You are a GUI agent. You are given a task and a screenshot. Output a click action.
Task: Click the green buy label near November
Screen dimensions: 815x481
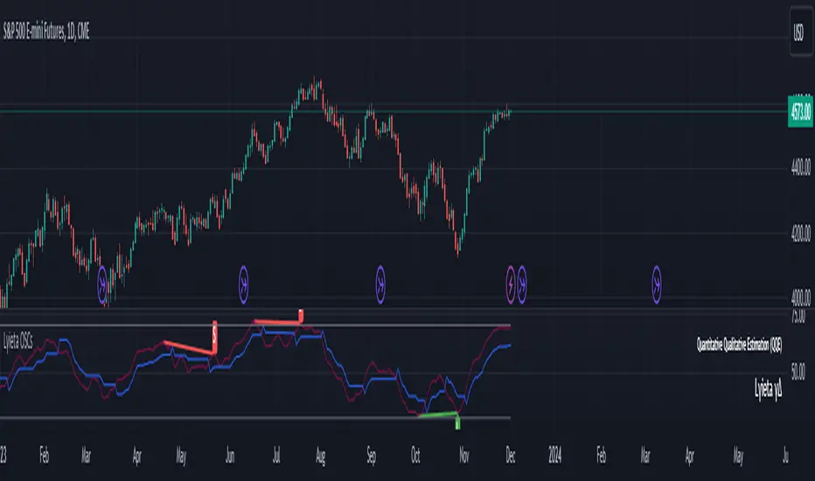[x=457, y=423]
